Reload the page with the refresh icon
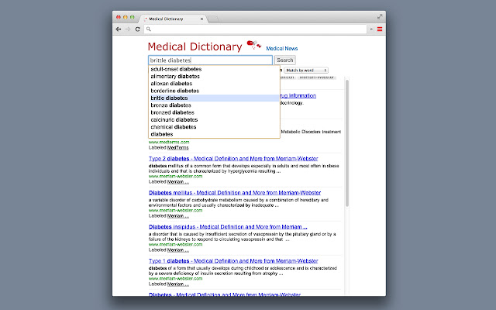 [138, 29]
